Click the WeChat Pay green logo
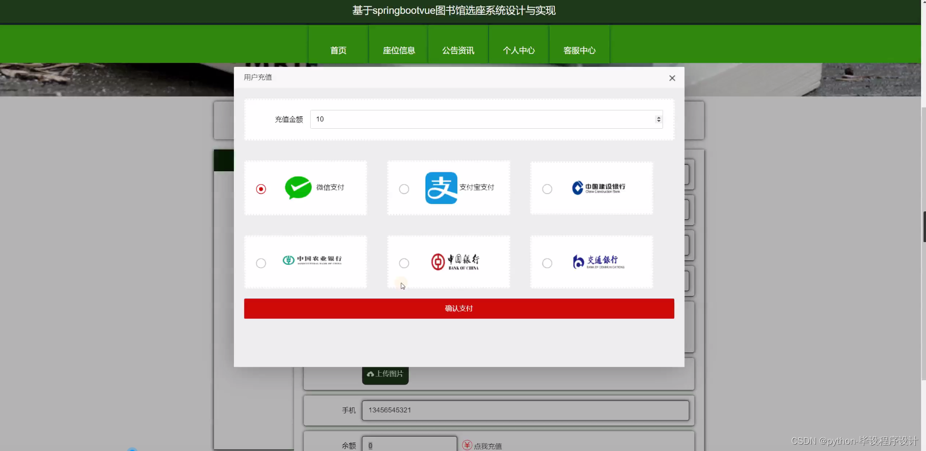 (x=298, y=188)
